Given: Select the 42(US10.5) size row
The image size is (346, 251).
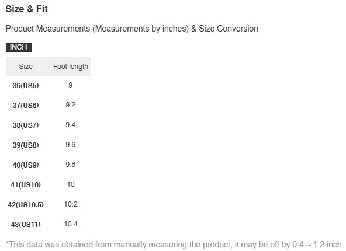Looking at the screenshot, I should pyautogui.click(x=48, y=204).
